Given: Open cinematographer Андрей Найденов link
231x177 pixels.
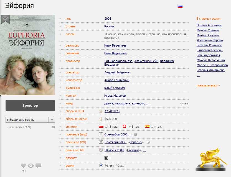Looking at the screenshot, I should click(x=117, y=72).
